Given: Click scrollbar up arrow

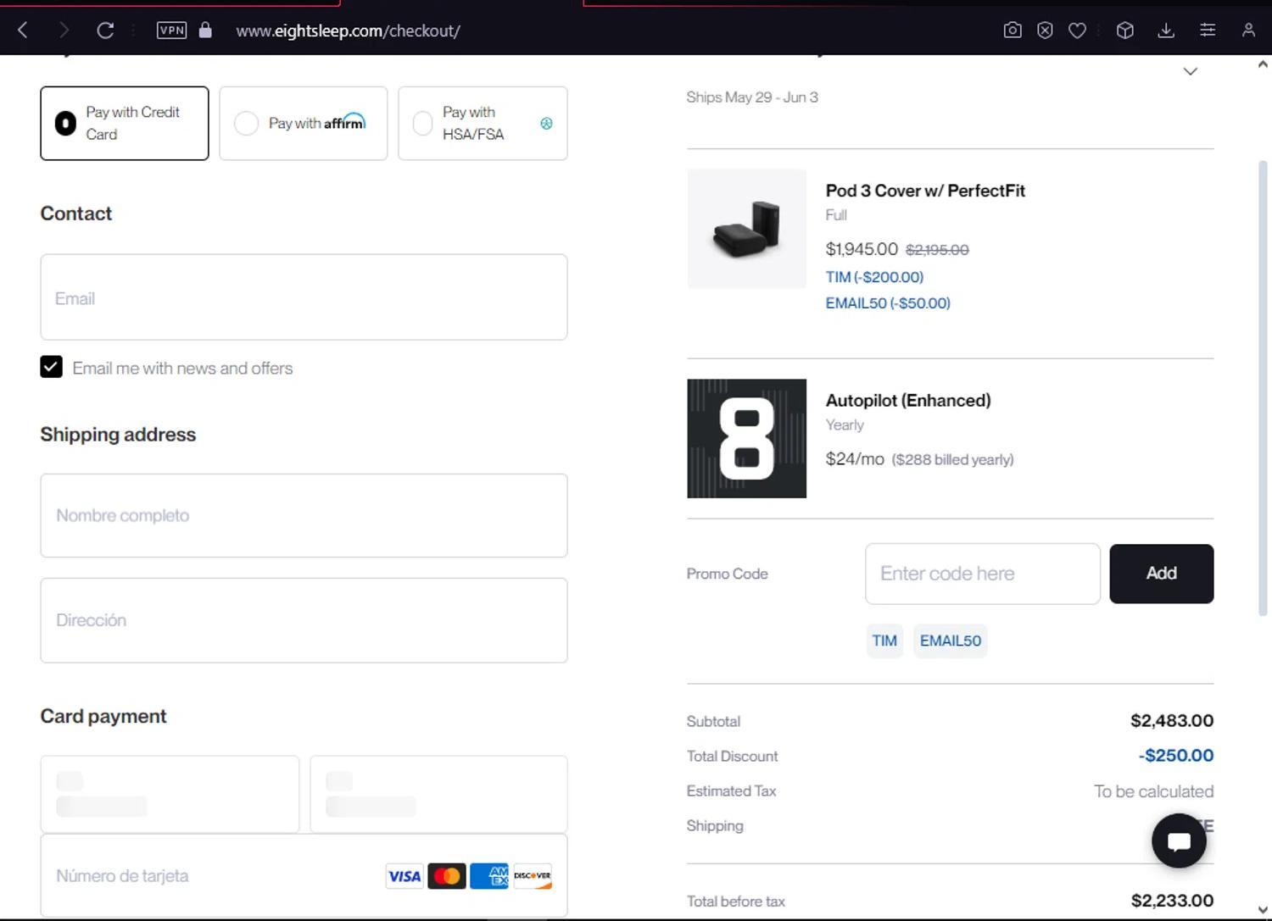Looking at the screenshot, I should pyautogui.click(x=1263, y=64).
